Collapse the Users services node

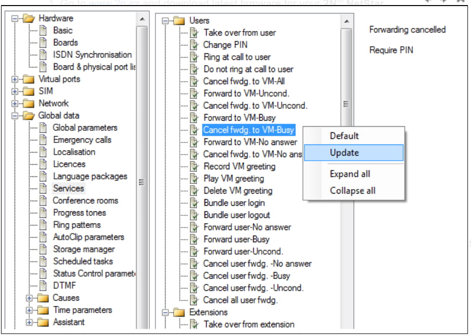click(x=165, y=21)
